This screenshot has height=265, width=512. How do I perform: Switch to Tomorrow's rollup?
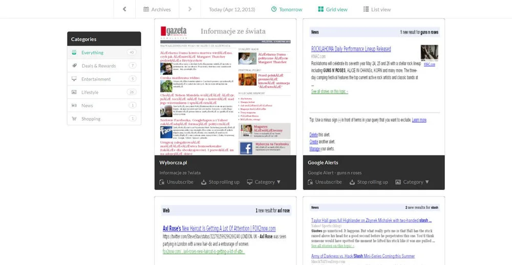(x=287, y=9)
